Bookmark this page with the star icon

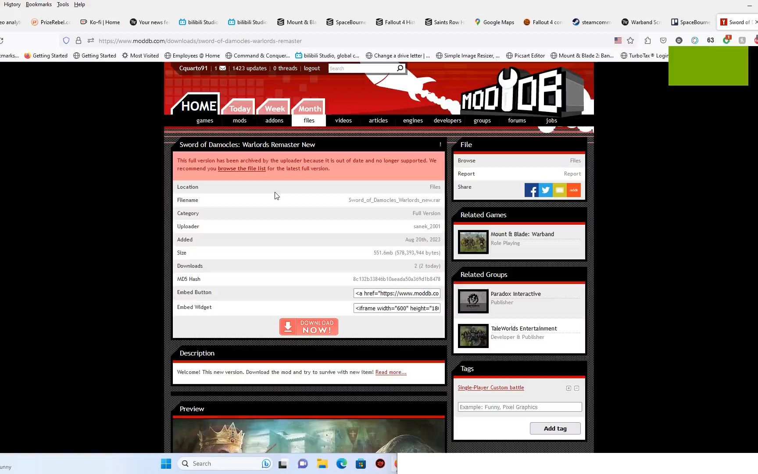point(630,40)
